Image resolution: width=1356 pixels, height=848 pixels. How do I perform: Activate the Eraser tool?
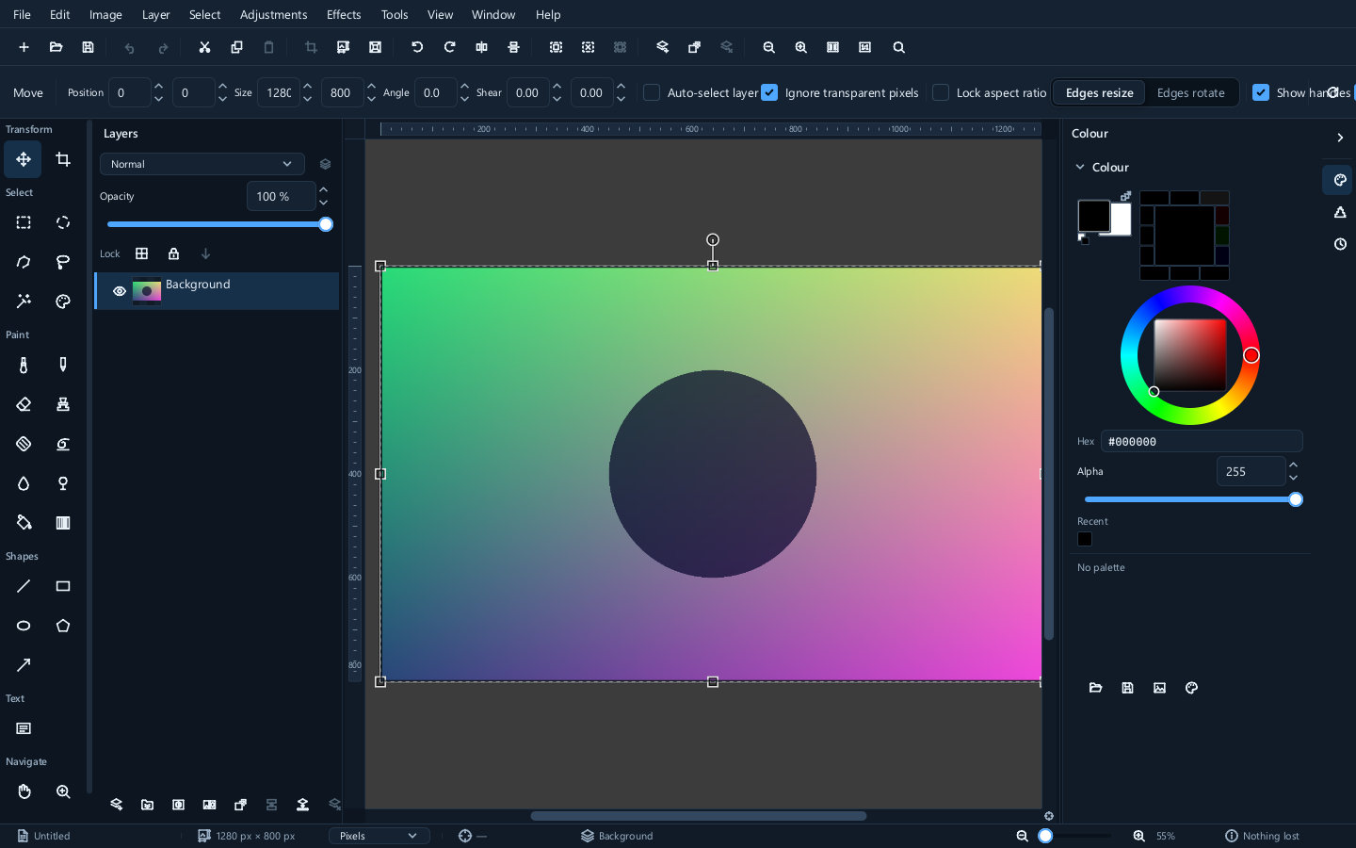click(24, 404)
